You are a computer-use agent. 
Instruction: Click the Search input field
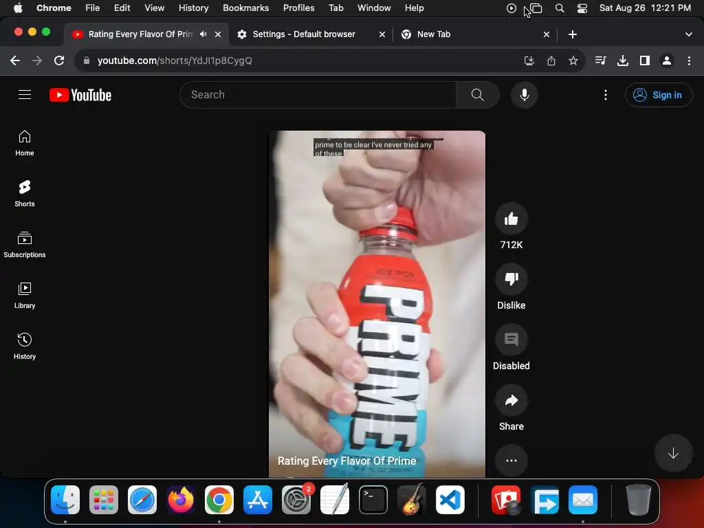(318, 95)
